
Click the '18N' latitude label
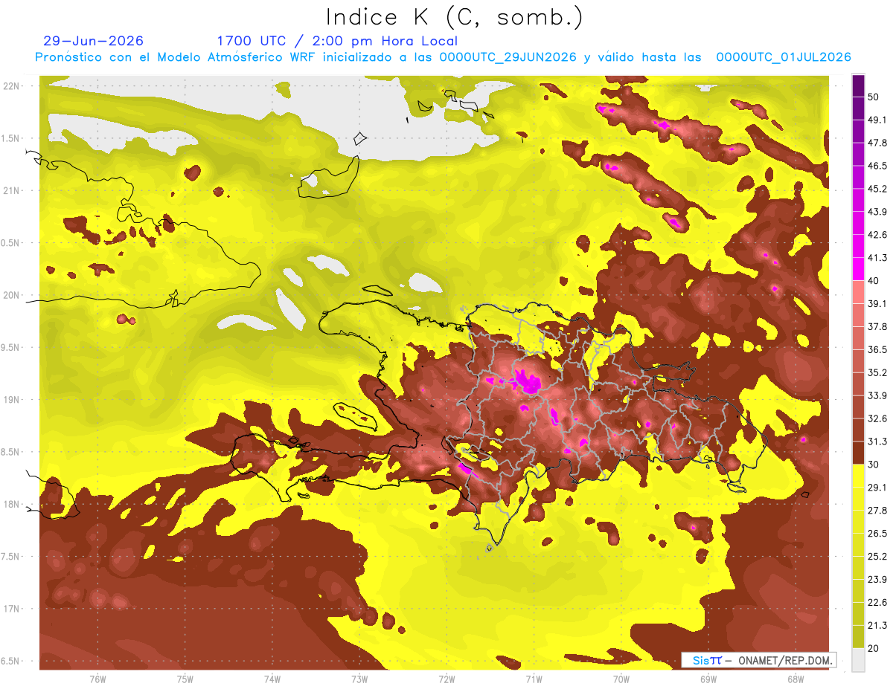(x=12, y=504)
